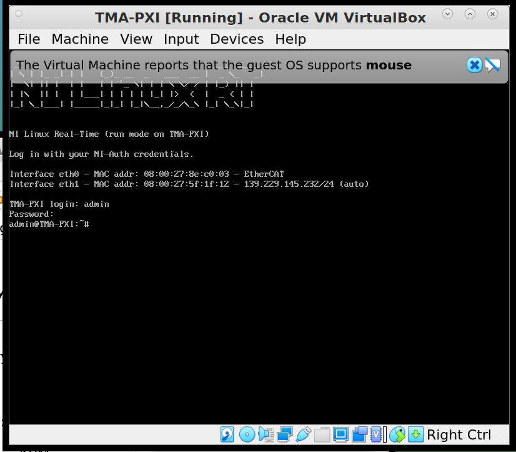Open the Input menu
The image size is (516, 452).
coord(181,39)
